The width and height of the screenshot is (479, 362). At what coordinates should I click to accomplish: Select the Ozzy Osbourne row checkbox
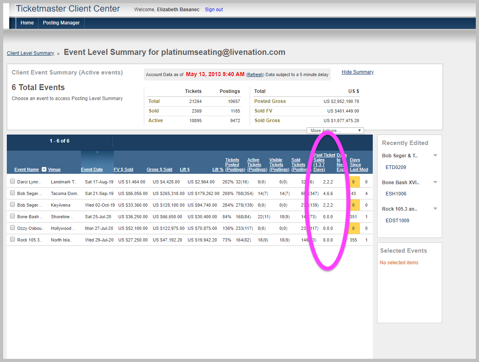[x=12, y=228]
